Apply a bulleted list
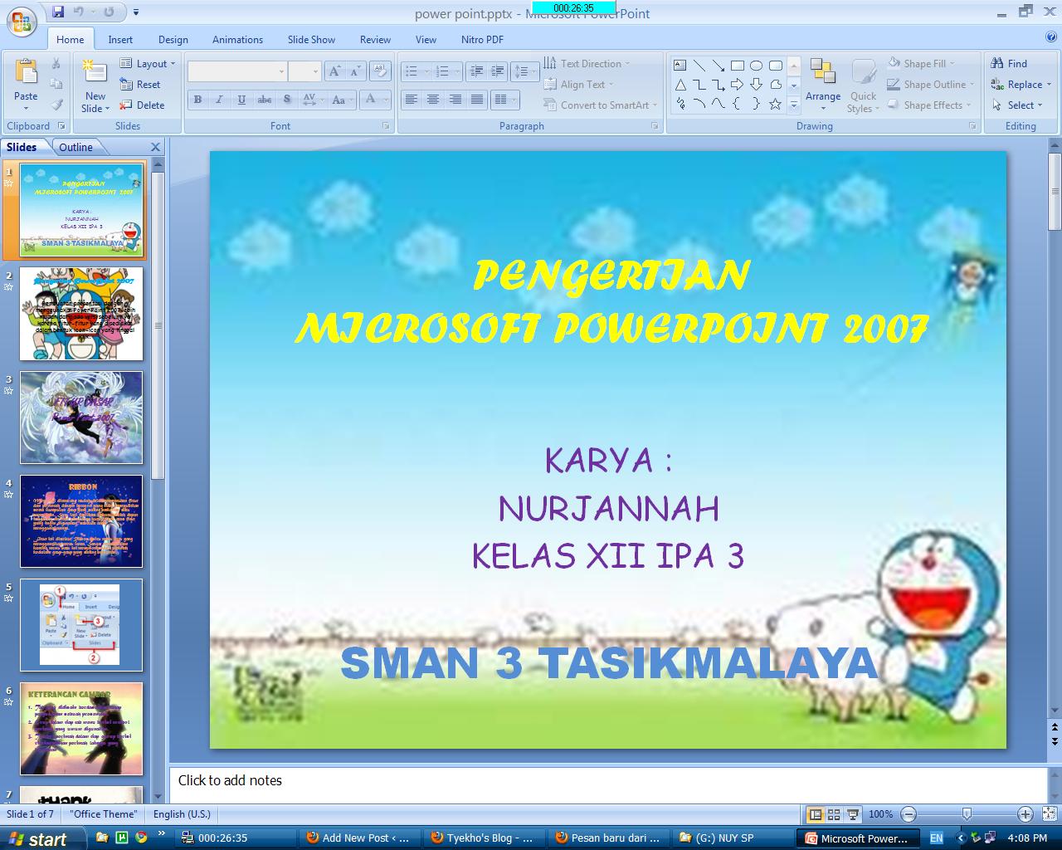1062x850 pixels. pyautogui.click(x=412, y=71)
